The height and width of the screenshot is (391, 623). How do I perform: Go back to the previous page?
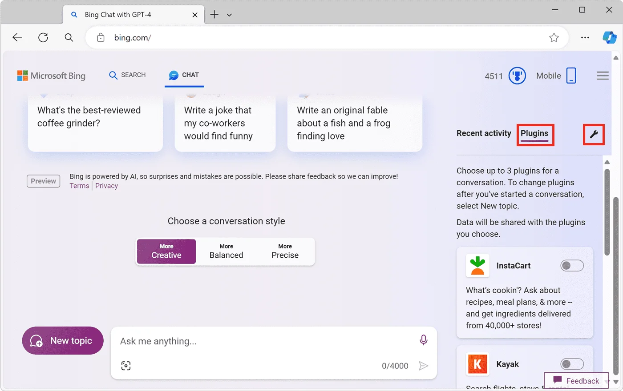coord(17,38)
